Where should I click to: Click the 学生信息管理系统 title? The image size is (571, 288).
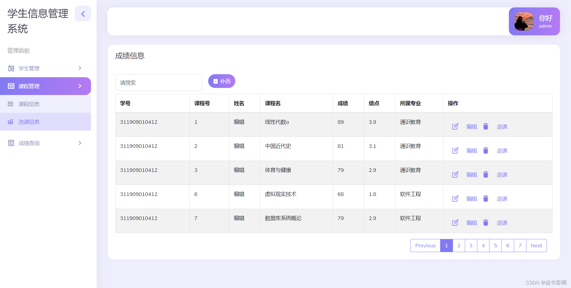point(38,21)
